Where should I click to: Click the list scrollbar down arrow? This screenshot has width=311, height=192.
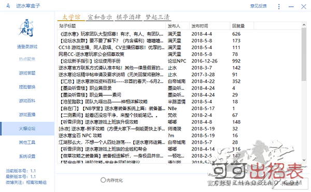point(304,160)
